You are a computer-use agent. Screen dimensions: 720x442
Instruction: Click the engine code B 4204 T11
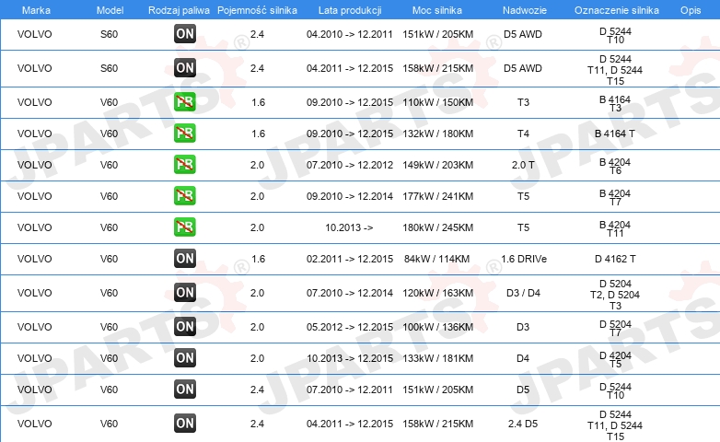615,228
